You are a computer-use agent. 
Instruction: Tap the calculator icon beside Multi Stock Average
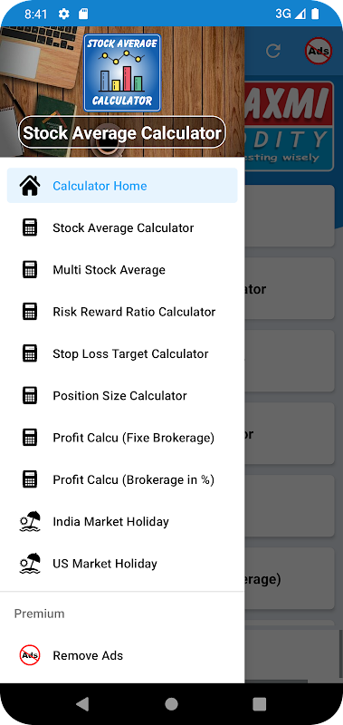(x=30, y=269)
